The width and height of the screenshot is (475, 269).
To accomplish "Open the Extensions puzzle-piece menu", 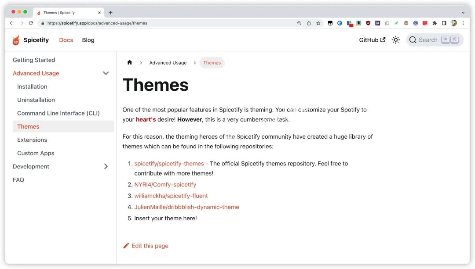I will pos(435,23).
